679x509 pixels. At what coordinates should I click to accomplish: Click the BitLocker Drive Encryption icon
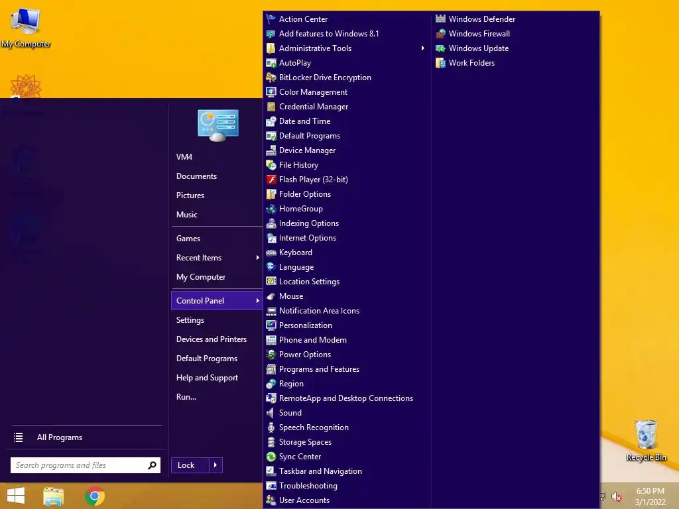[x=271, y=78]
